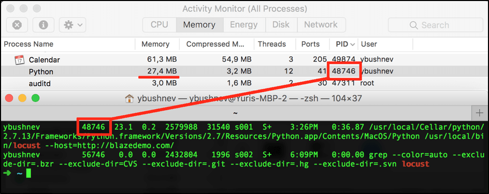The image size is (489, 194).
Task: Open the process info inspector icon
Action: [x=44, y=25]
